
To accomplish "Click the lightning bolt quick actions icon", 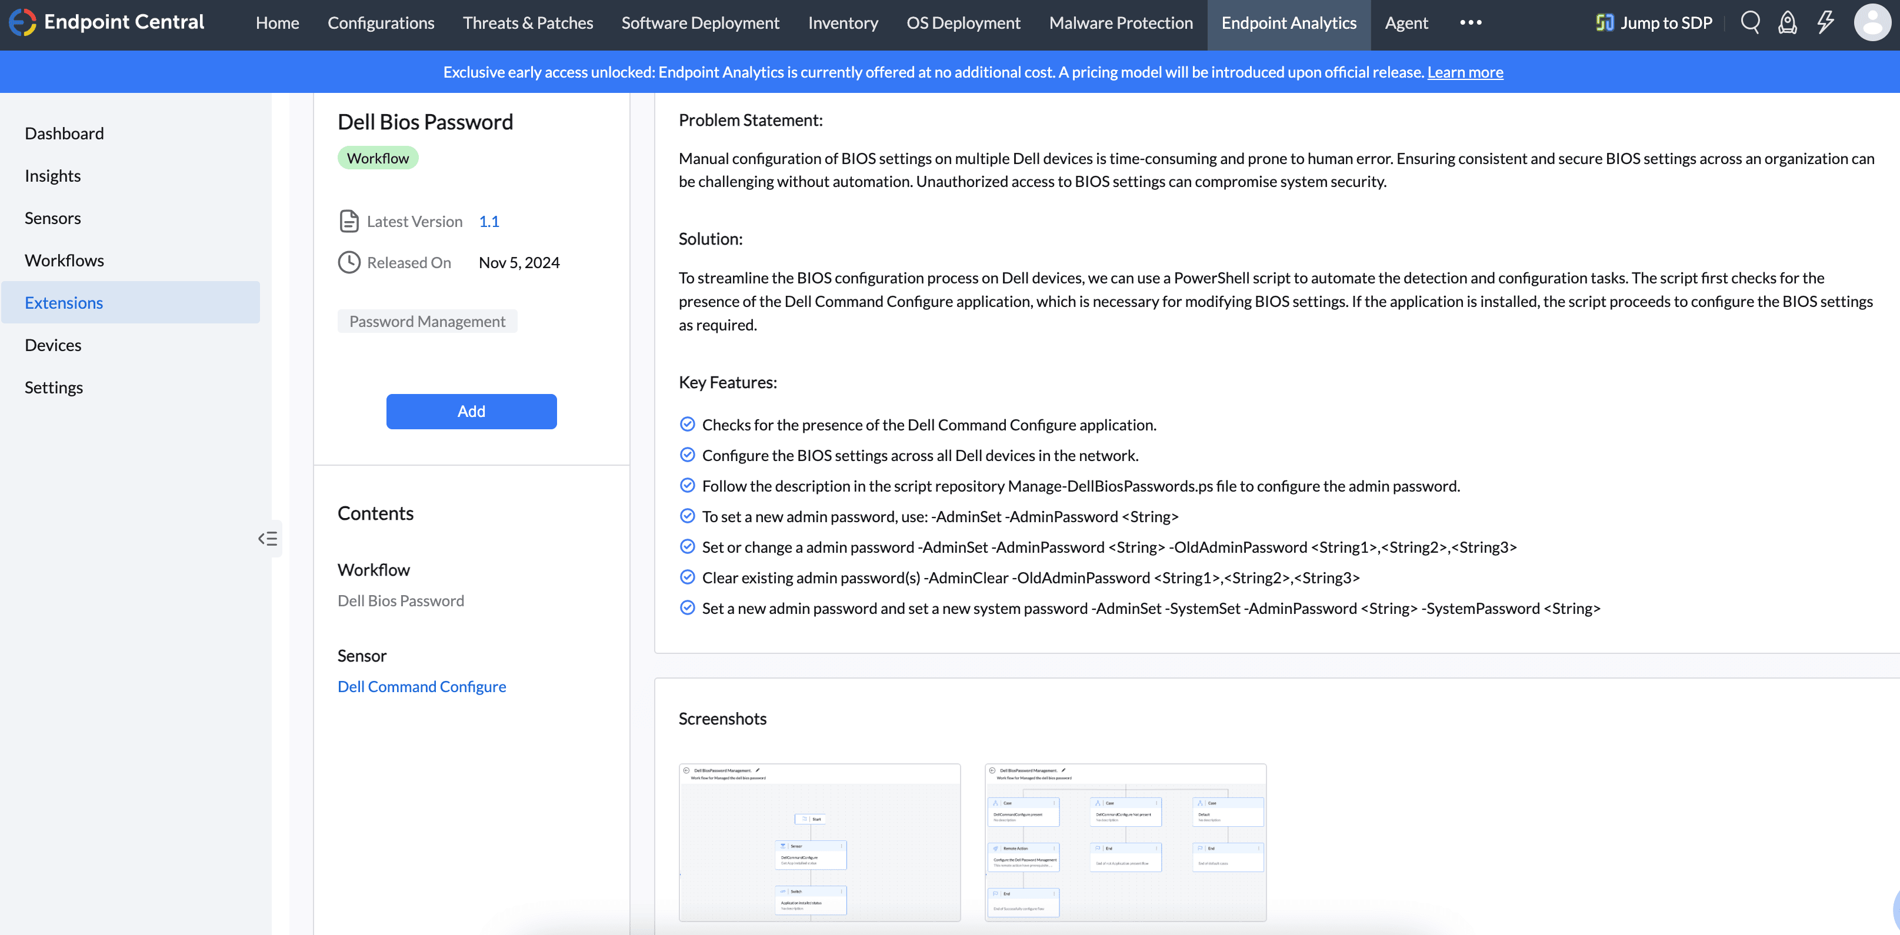I will point(1825,23).
